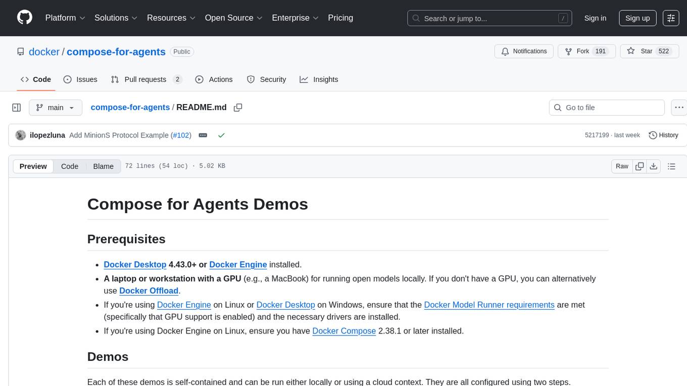Collapse the file tree side panel
This screenshot has height=386, width=687.
pos(17,108)
